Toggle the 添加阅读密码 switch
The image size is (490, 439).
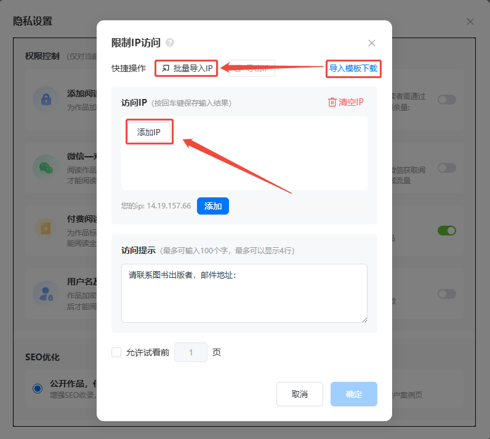(x=446, y=99)
